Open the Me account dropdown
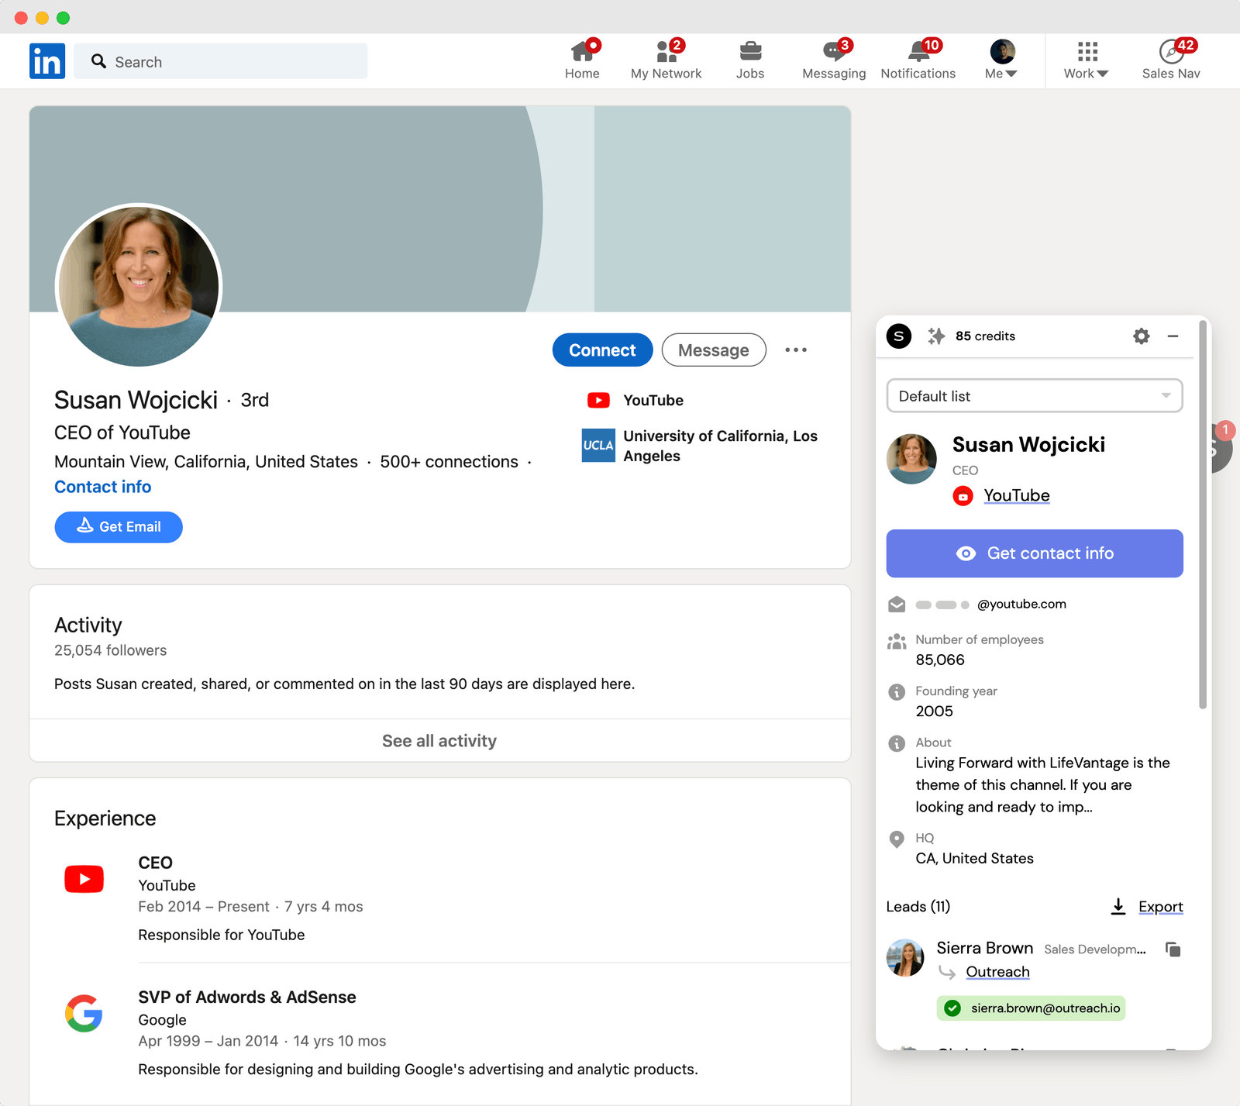The width and height of the screenshot is (1240, 1106). coord(1002,60)
